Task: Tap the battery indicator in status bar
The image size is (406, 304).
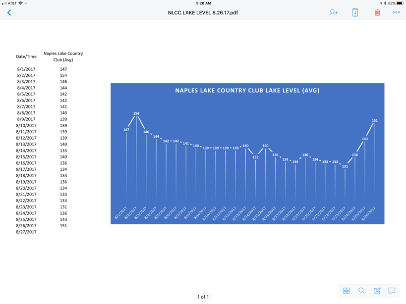Action: tap(400, 3)
